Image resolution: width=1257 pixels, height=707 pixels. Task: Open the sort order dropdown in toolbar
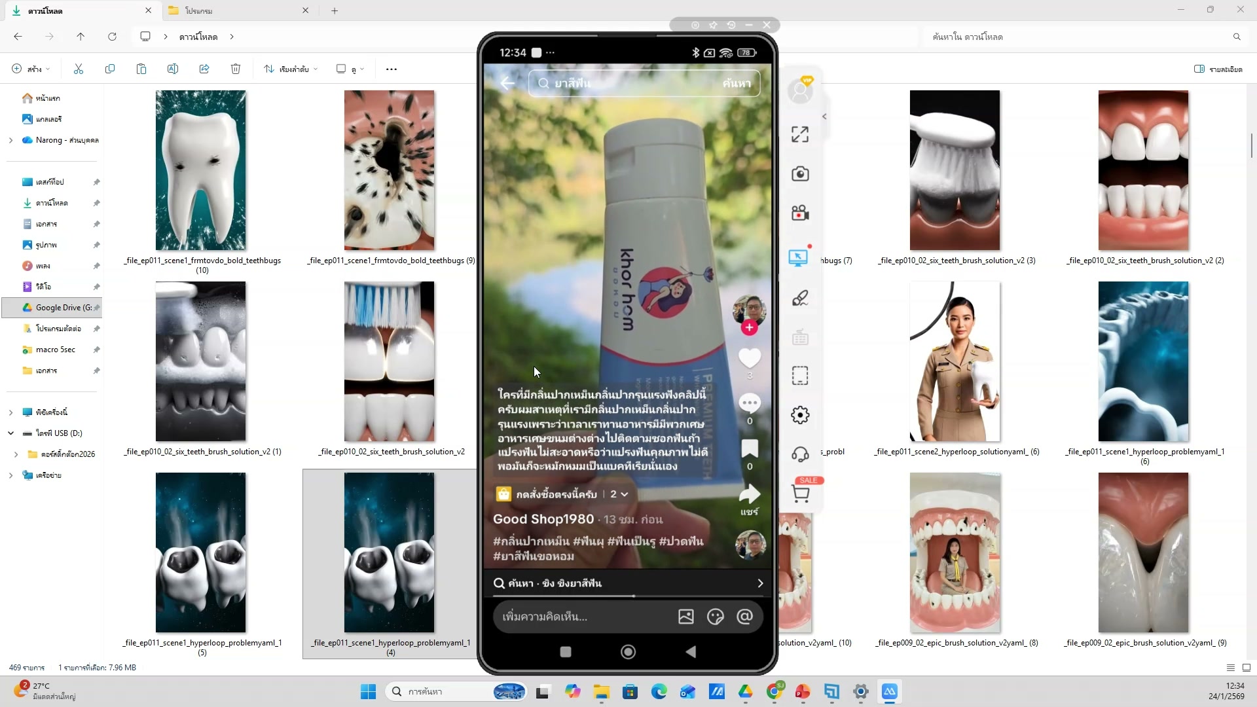point(291,69)
